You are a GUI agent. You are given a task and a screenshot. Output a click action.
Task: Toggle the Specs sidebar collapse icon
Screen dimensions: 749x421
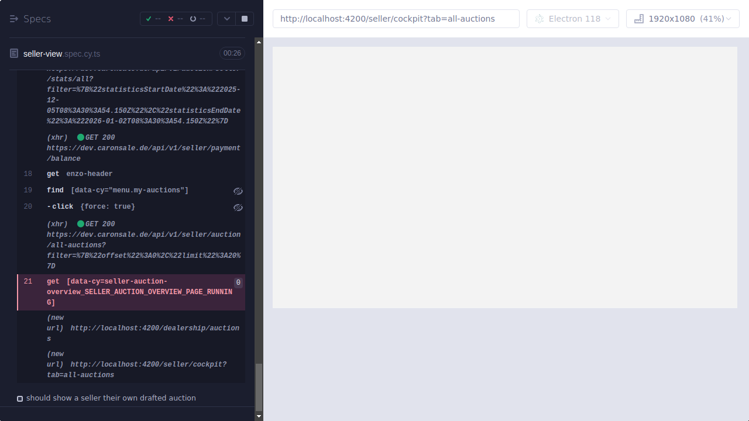point(13,18)
